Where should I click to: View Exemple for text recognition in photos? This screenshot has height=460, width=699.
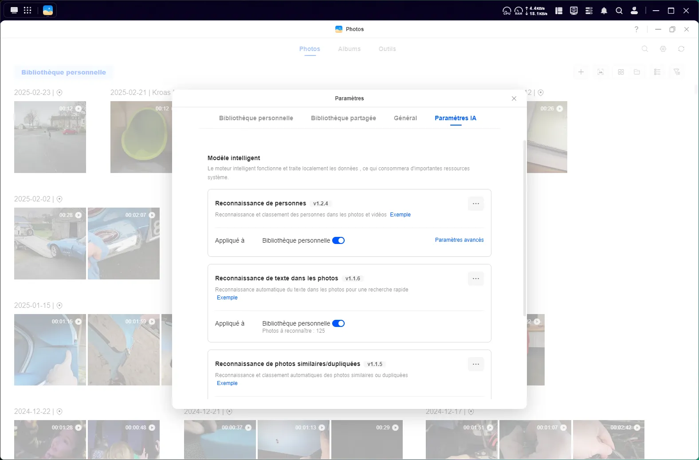click(227, 298)
